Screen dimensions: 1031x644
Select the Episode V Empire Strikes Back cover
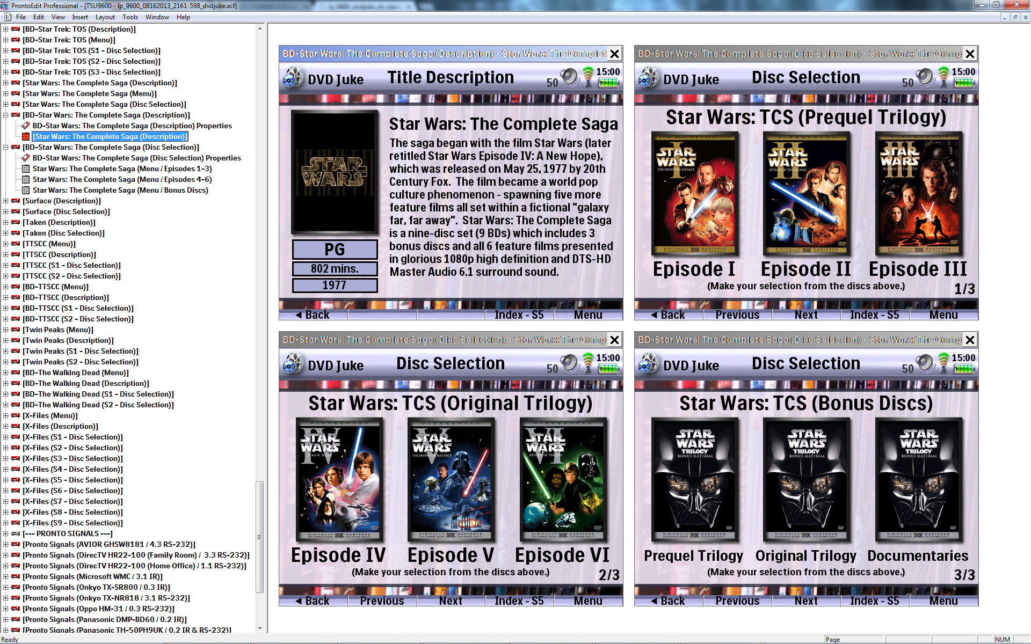451,479
